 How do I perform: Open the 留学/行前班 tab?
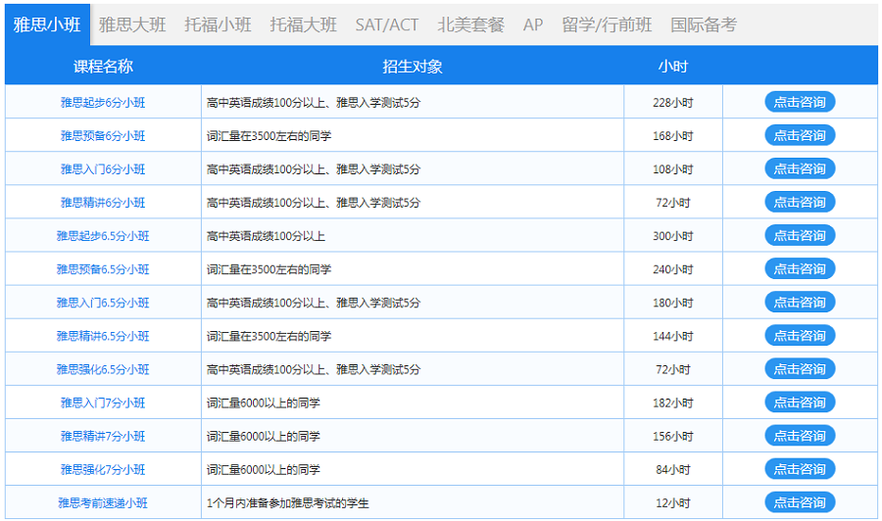pyautogui.click(x=607, y=24)
